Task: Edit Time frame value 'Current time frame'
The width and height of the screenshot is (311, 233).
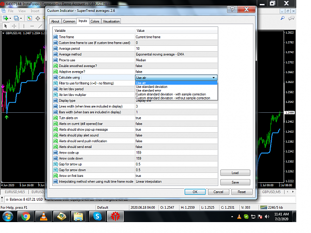Action: click(176, 37)
